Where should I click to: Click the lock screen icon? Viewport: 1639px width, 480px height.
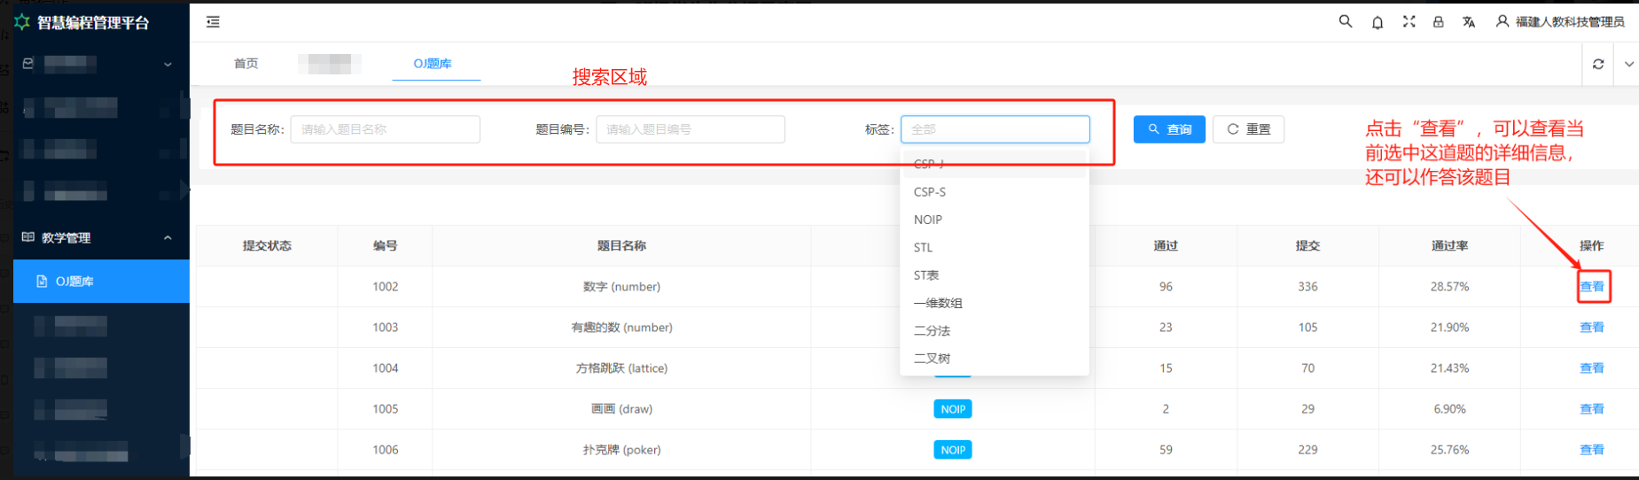click(1438, 22)
